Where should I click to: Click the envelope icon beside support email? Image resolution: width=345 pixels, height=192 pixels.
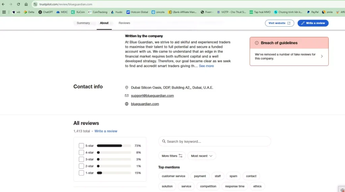127,96
